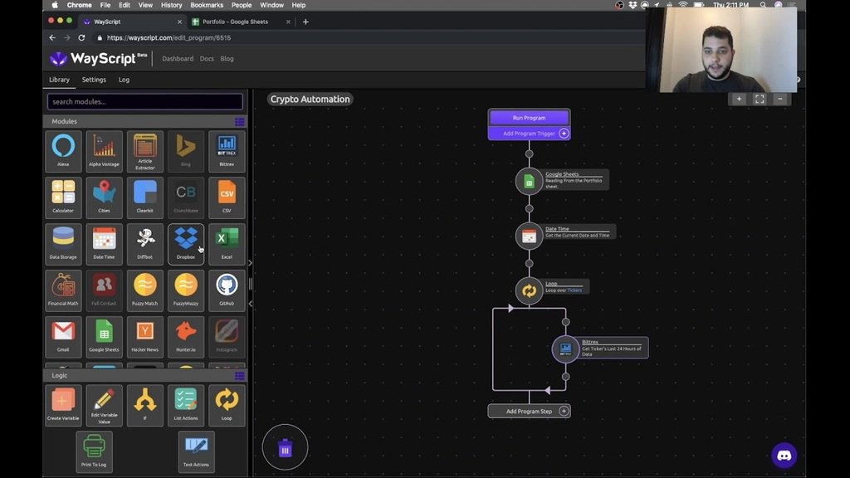This screenshot has width=850, height=478.
Task: Select the Diffbot module
Action: pyautogui.click(x=144, y=244)
